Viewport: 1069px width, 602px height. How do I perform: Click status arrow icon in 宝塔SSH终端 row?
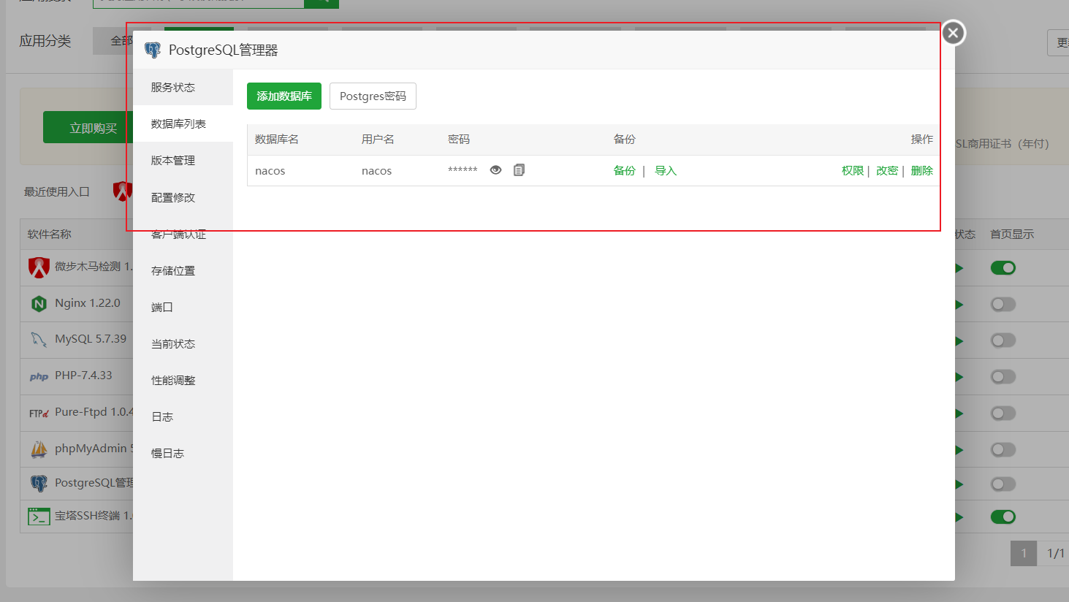[959, 517]
